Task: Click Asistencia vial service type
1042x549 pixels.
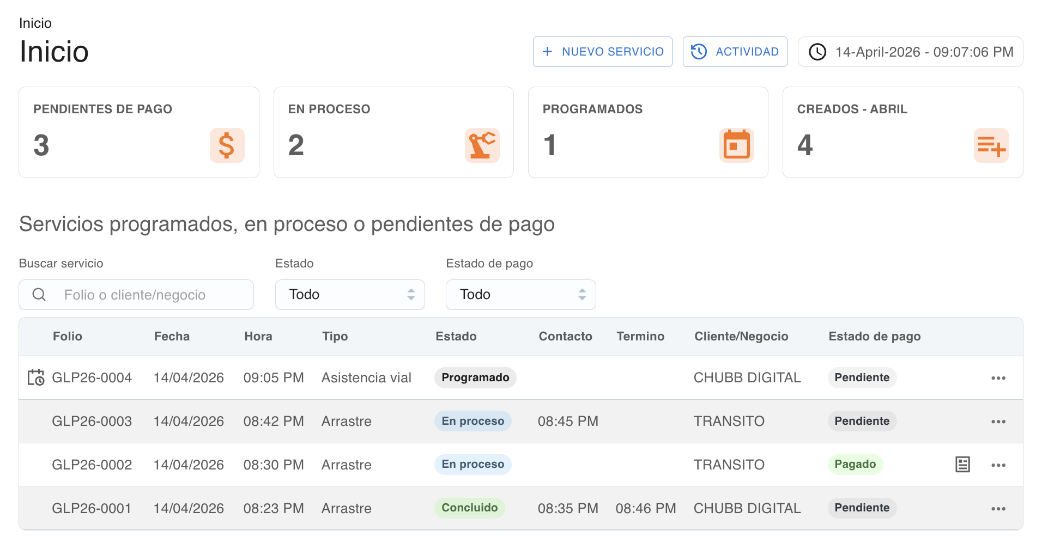Action: [x=366, y=377]
